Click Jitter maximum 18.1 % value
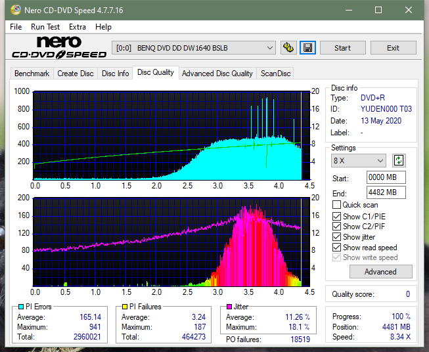The width and height of the screenshot is (429, 352). pos(299,327)
